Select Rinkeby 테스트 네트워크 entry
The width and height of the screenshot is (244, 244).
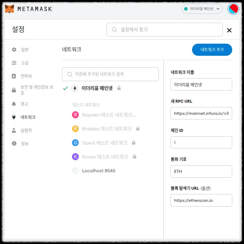coord(107,129)
